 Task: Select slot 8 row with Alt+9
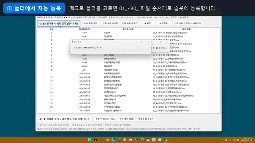pos(128,62)
